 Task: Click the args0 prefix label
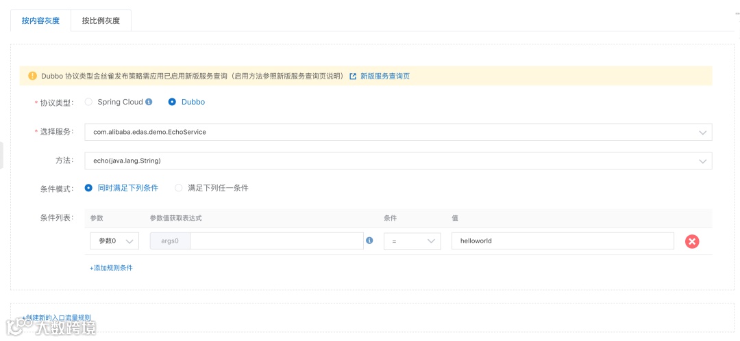click(170, 241)
